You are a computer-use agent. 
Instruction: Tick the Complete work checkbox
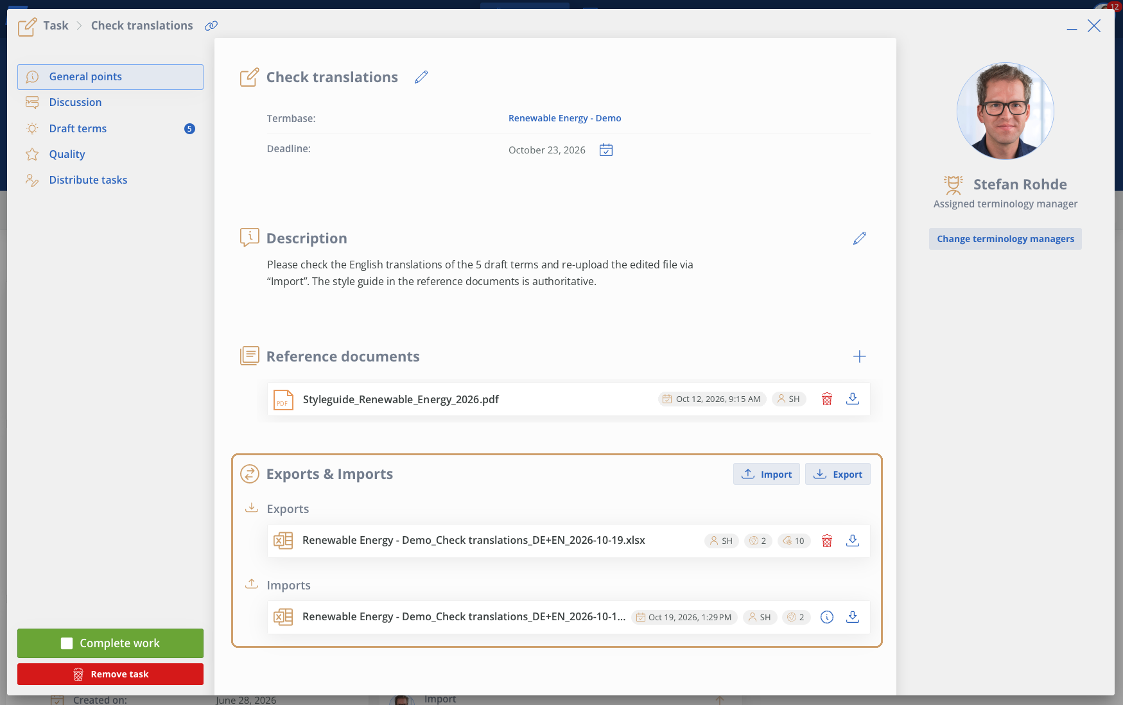tap(67, 643)
